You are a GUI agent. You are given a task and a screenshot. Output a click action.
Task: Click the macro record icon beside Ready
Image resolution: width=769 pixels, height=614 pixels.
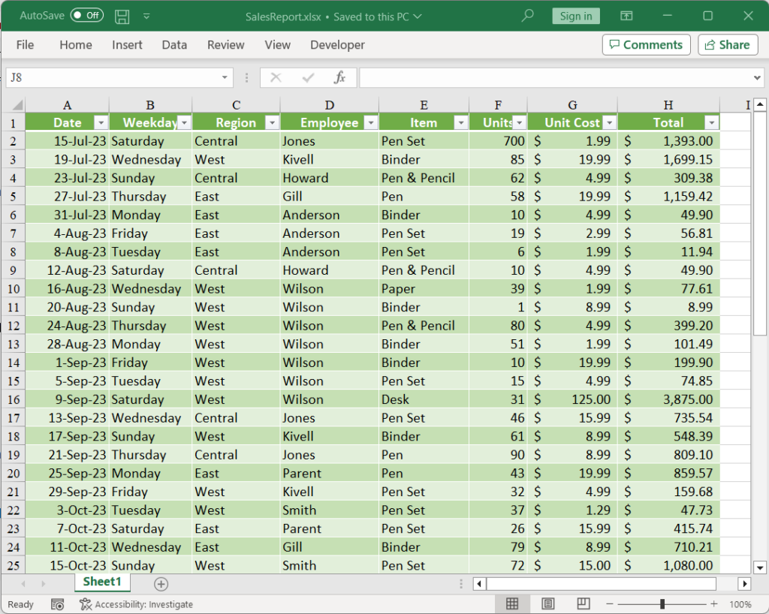coord(57,603)
